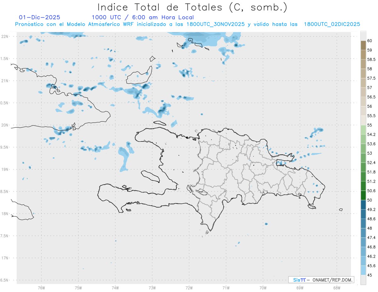Click the '70W' longitude label

[263, 288]
